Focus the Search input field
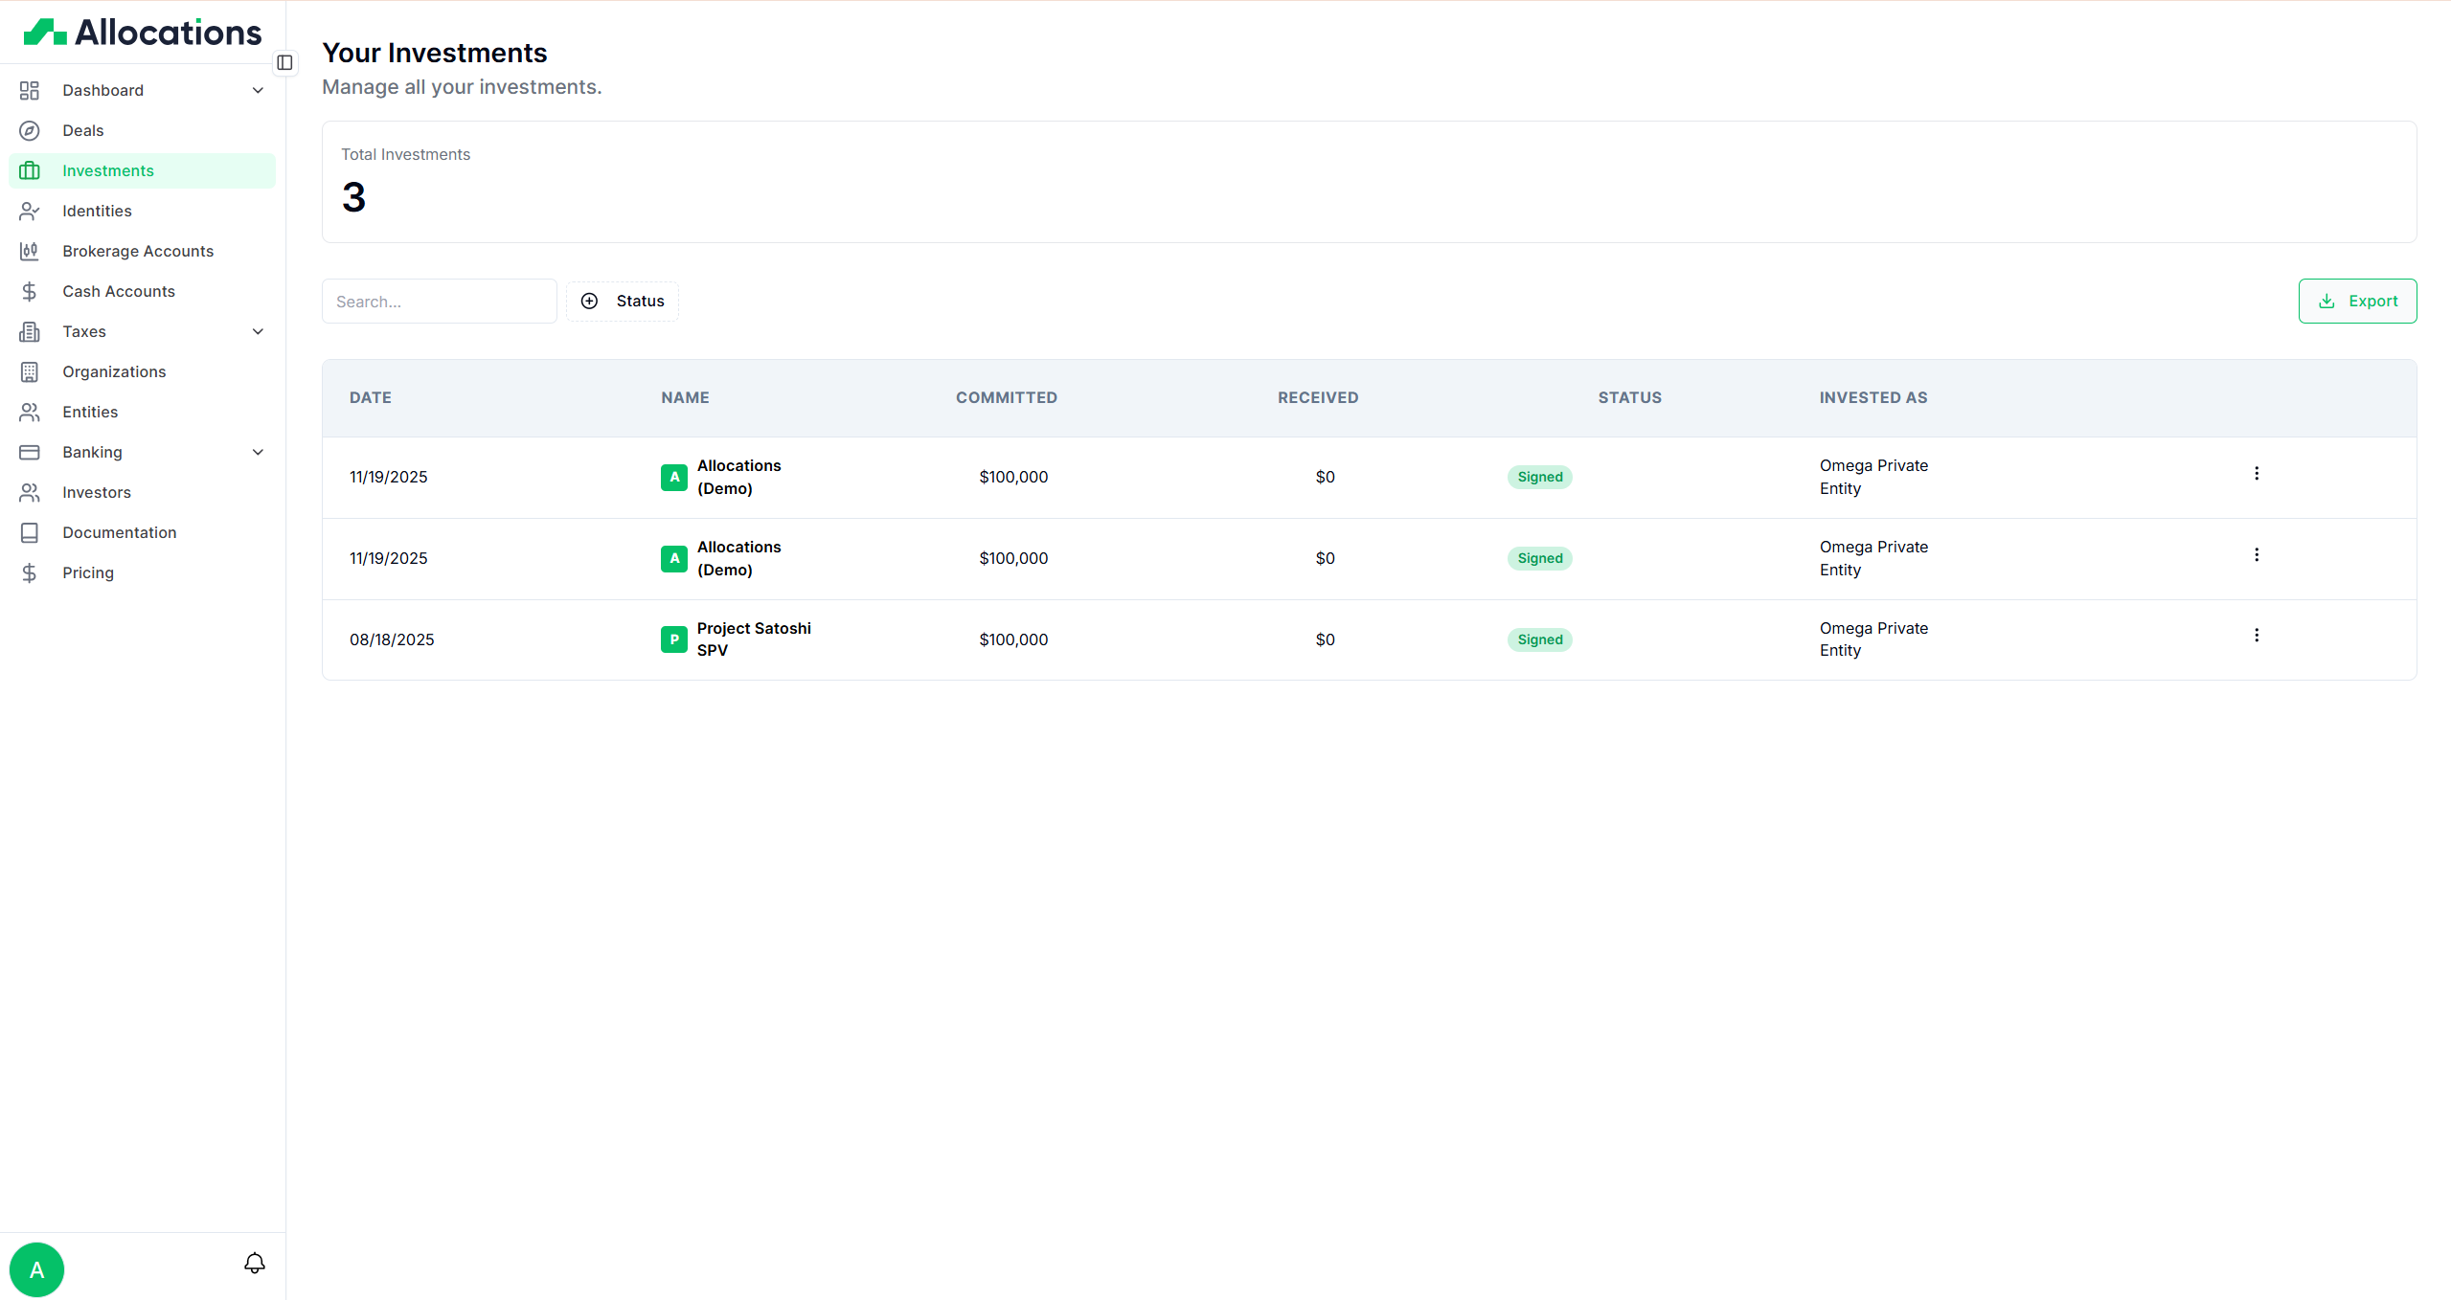 [439, 302]
